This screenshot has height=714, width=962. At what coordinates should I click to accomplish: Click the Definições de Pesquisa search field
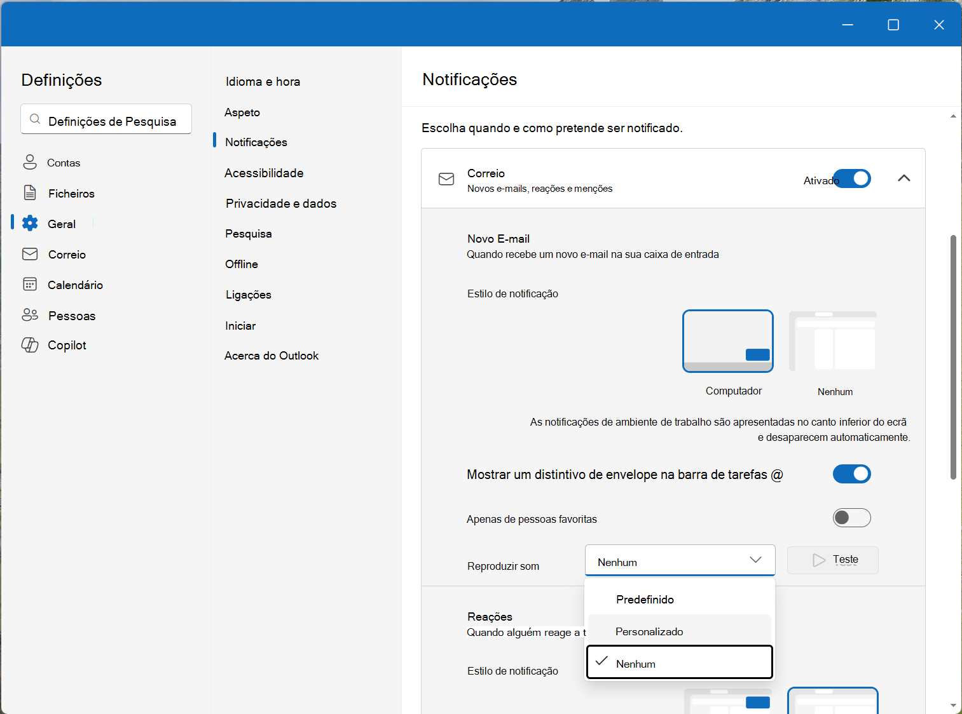click(x=106, y=119)
